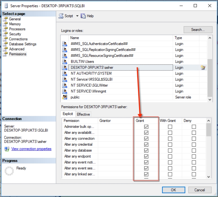Select the BUILTIN\Users login icon
Viewport: 218px width, 197px height.
(65, 61)
